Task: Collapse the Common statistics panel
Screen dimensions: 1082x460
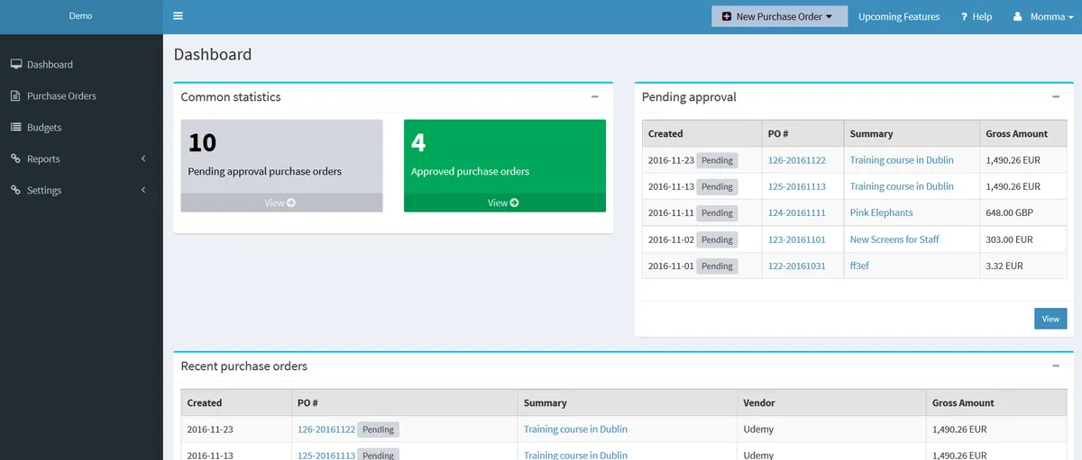Action: coord(595,96)
